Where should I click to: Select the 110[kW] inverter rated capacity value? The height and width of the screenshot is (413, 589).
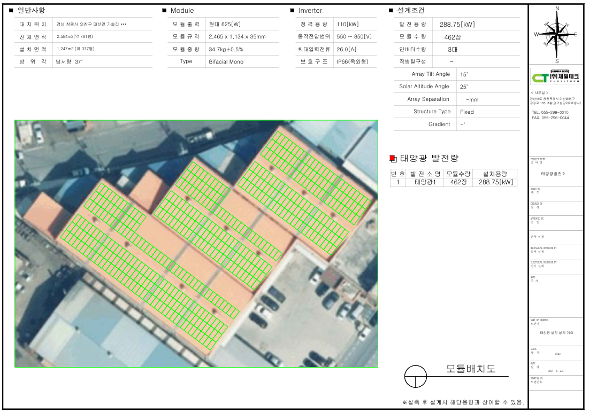348,25
